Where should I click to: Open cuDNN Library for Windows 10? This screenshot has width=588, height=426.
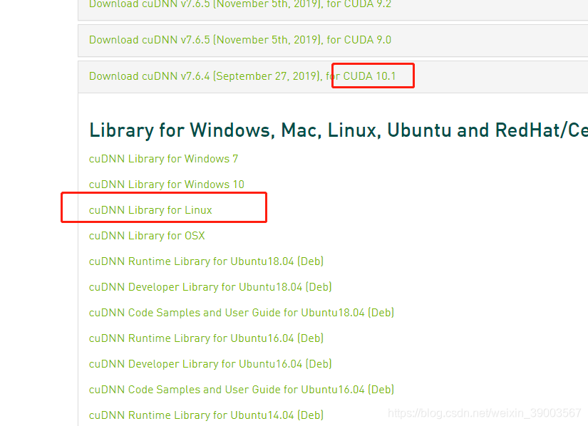[167, 185]
